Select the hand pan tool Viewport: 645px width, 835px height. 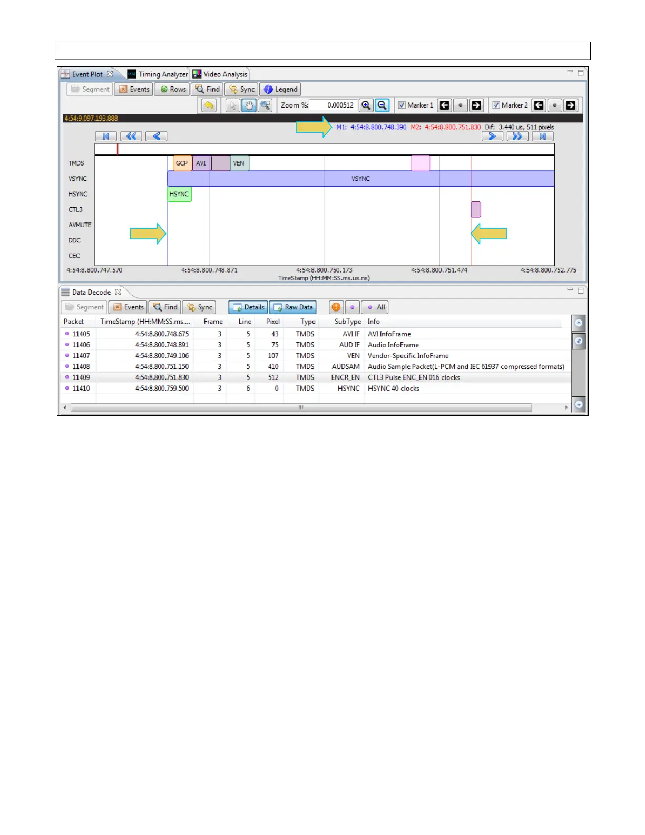pyautogui.click(x=249, y=105)
